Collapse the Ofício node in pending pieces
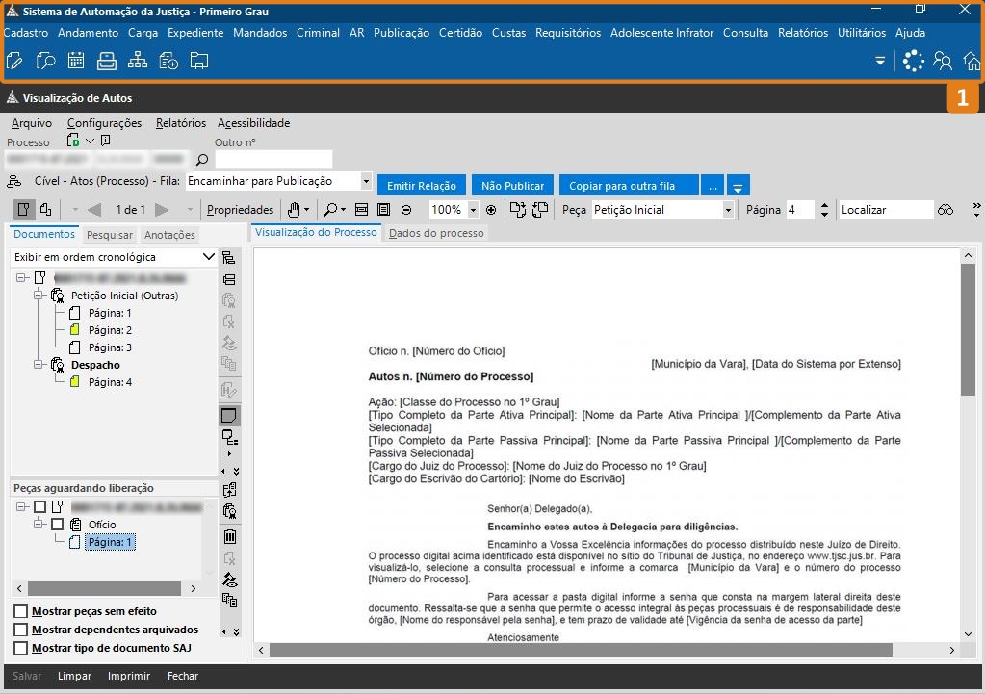Screen dimensions: 985x694 point(39,524)
